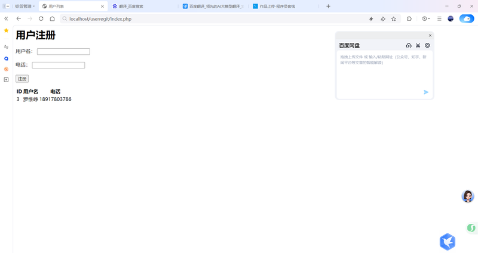Viewport: 478px width, 253px height.
Task: Open the 百度网盘 settings target icon
Action: 427,46
